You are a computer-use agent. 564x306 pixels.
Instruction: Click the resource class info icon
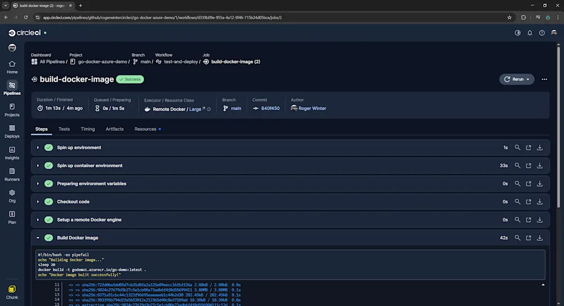[x=209, y=109]
